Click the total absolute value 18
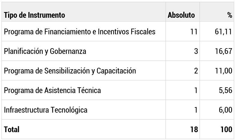This screenshot has width=235, height=140. (x=194, y=129)
